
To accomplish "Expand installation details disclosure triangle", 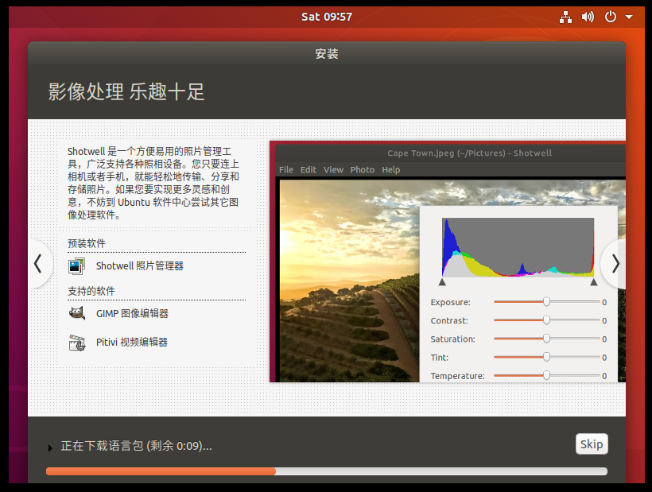I will (50, 448).
